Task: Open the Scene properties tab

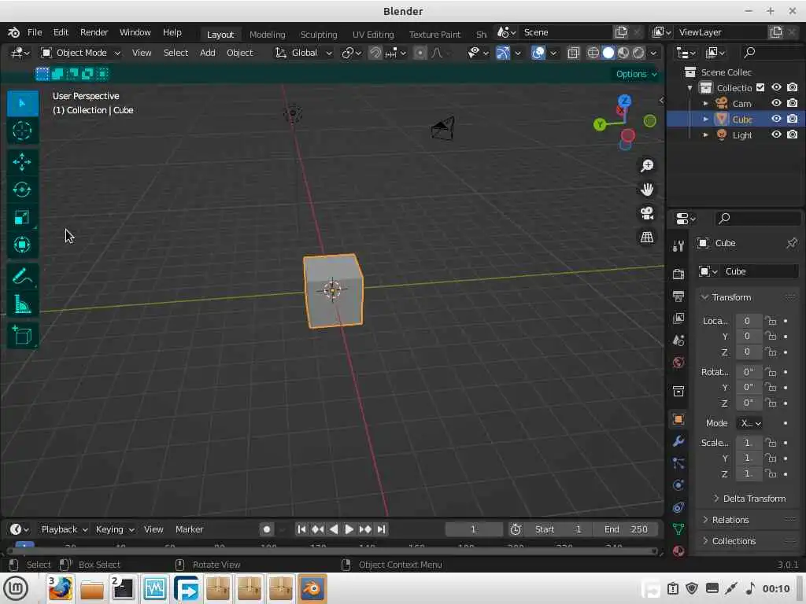Action: point(678,341)
